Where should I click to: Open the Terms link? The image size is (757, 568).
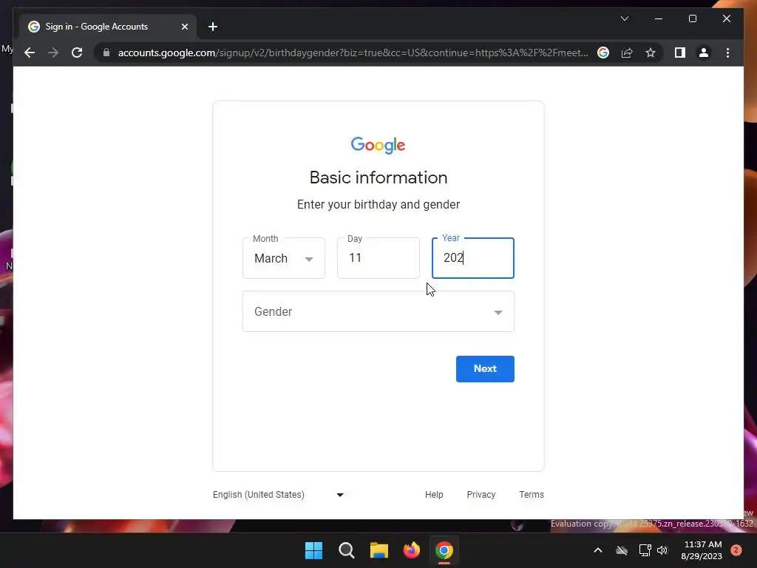coord(532,495)
